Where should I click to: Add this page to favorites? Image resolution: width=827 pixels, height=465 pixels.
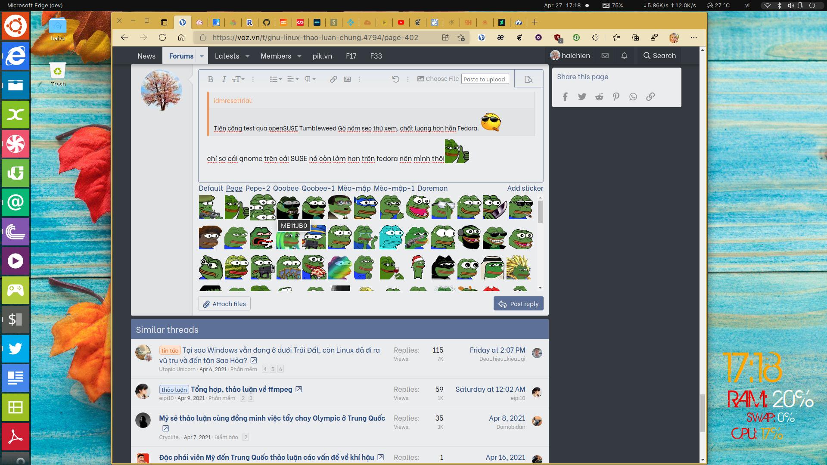[x=461, y=37]
